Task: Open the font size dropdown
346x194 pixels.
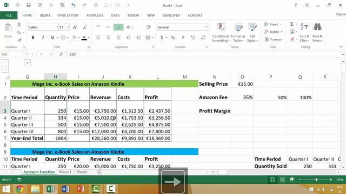Action: 69,27
